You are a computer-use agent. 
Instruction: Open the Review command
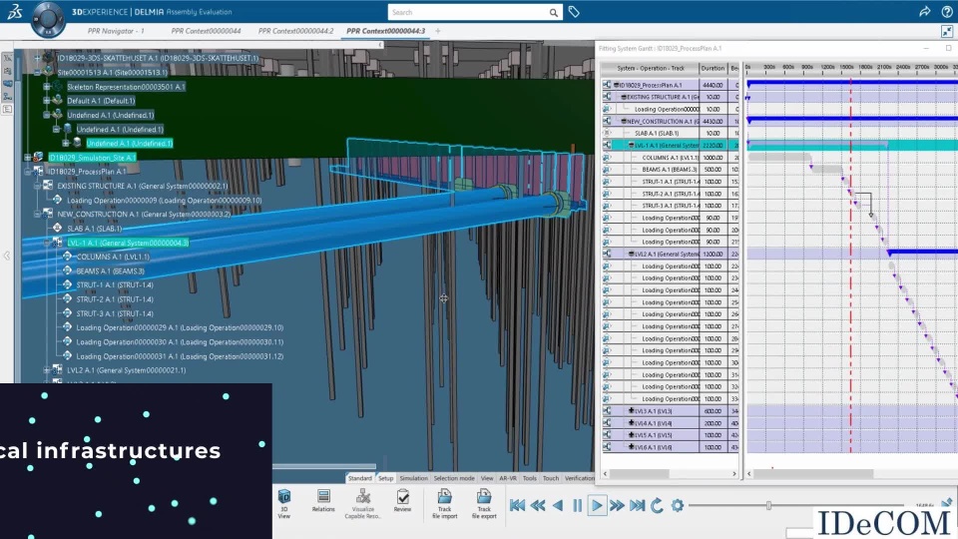coord(402,497)
